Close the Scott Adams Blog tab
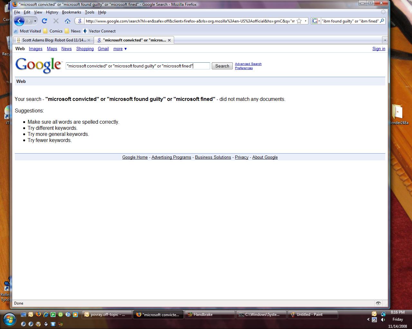Image resolution: width=412 pixels, height=329 pixels. (x=89, y=40)
